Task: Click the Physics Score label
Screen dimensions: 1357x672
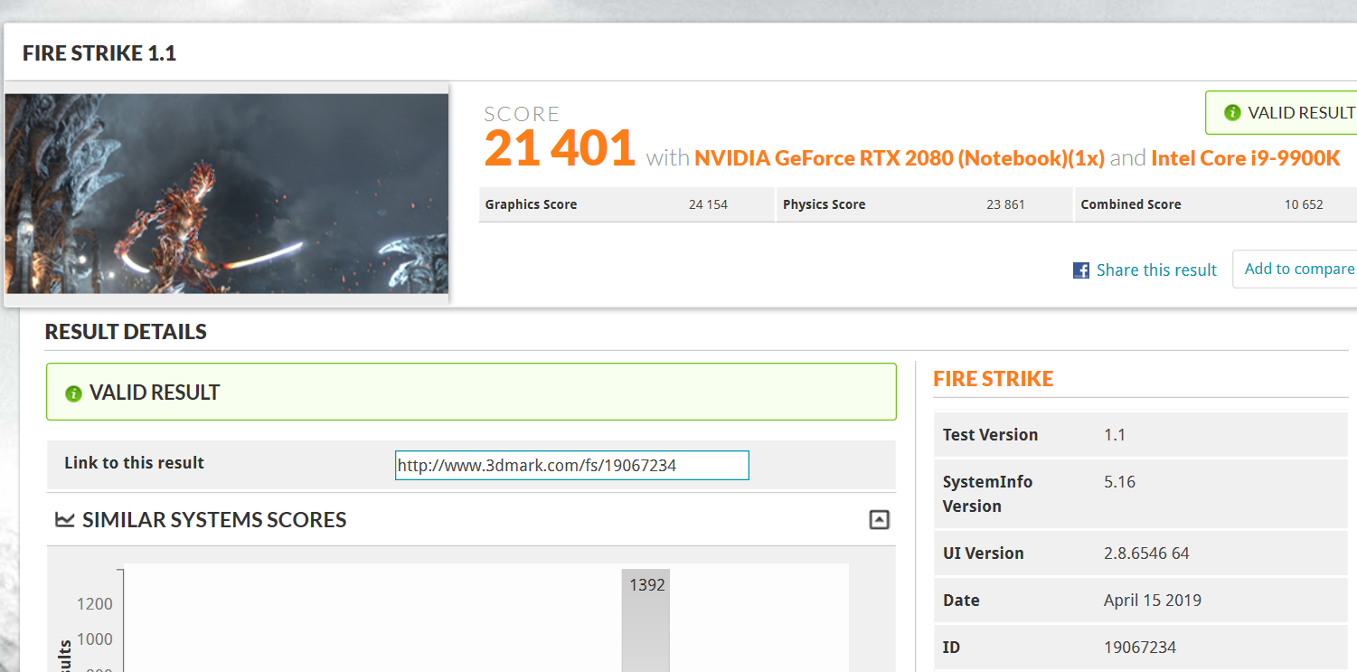Action: [x=824, y=204]
